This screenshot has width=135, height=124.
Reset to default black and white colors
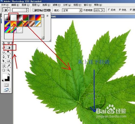pyautogui.click(x=3, y=81)
